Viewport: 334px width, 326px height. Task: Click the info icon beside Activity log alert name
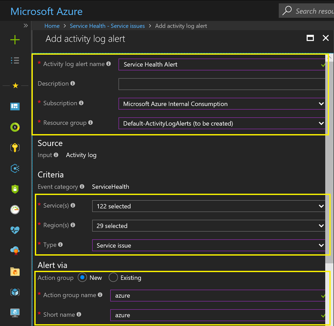[x=109, y=64]
